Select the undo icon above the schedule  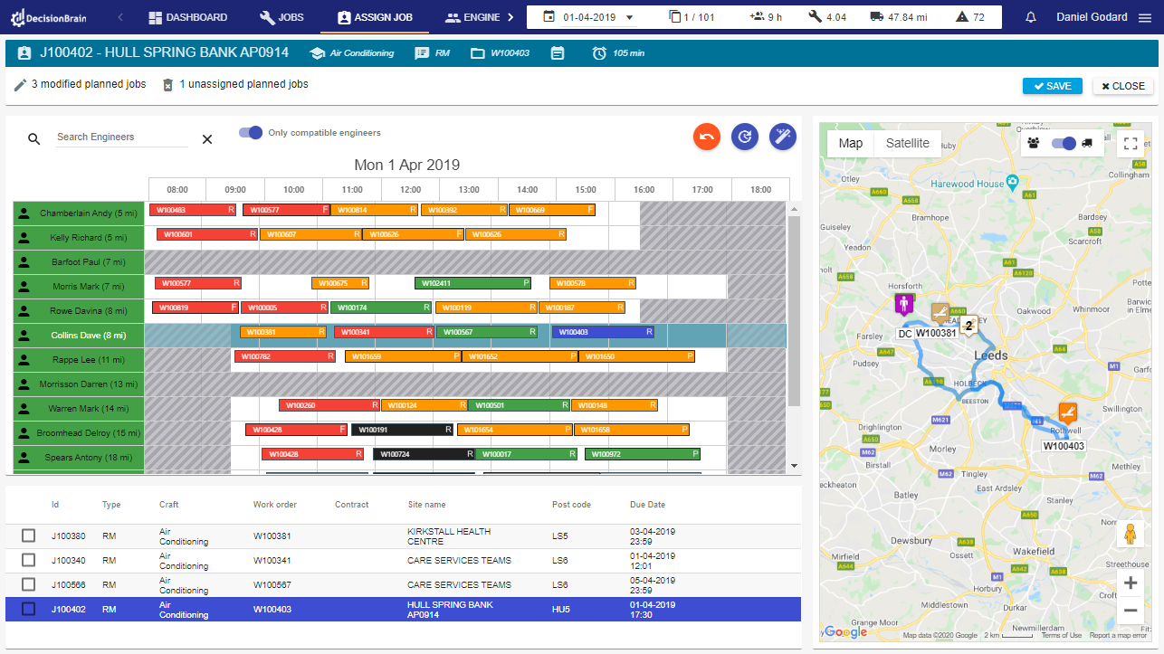coord(707,137)
